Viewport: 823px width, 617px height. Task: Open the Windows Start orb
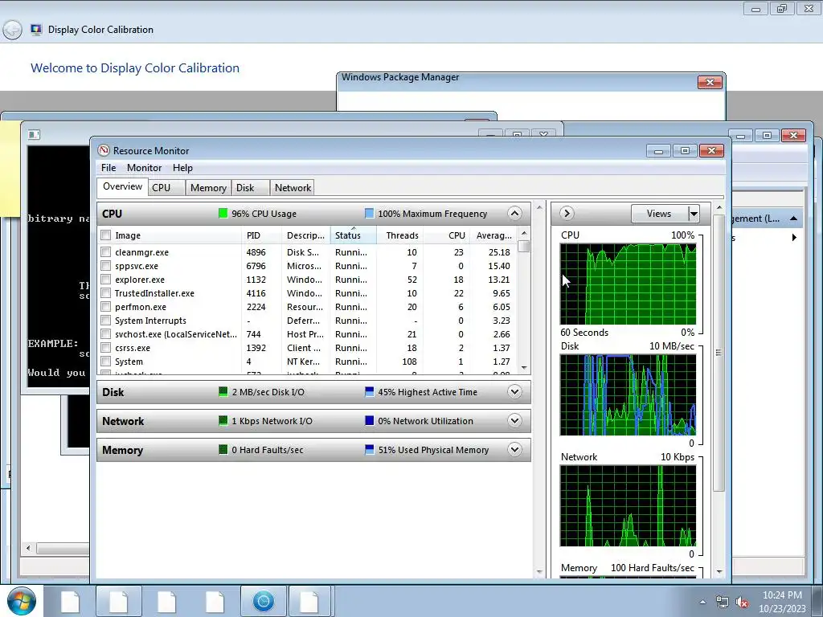(22, 601)
